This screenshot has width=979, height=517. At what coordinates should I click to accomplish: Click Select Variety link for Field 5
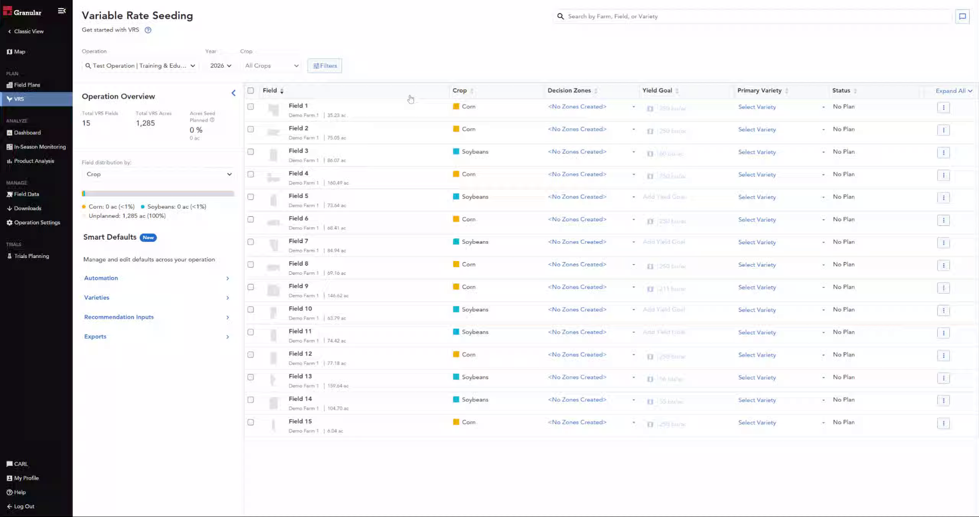pyautogui.click(x=757, y=197)
